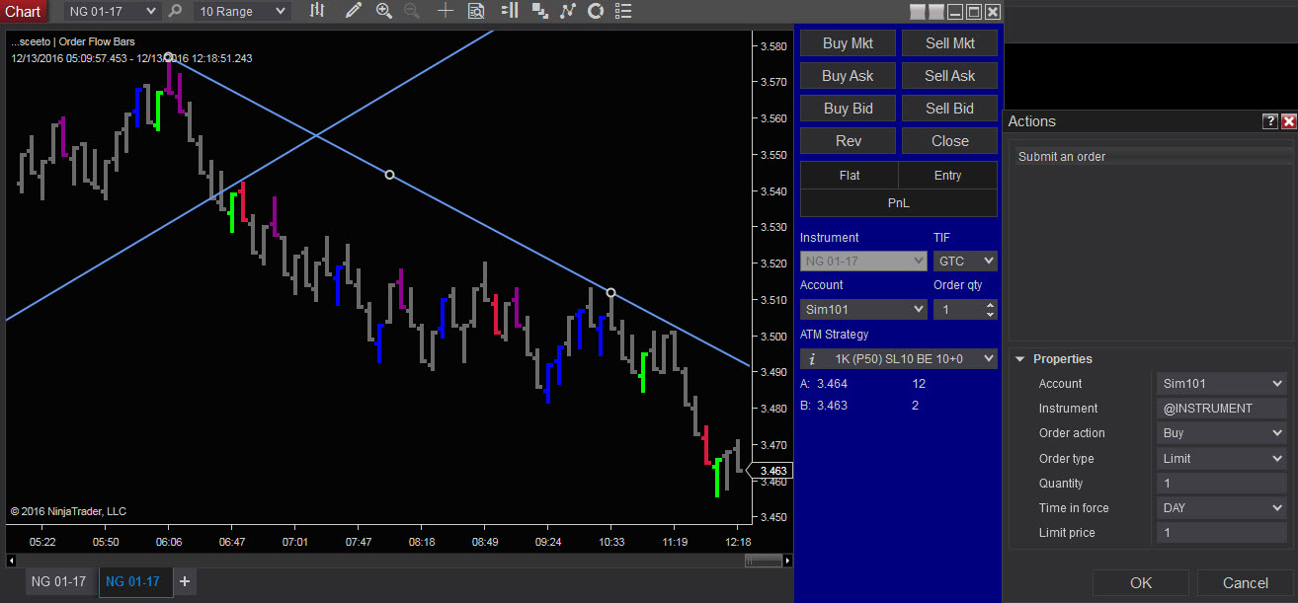Open the Order action Buy dropdown

pos(1222,433)
